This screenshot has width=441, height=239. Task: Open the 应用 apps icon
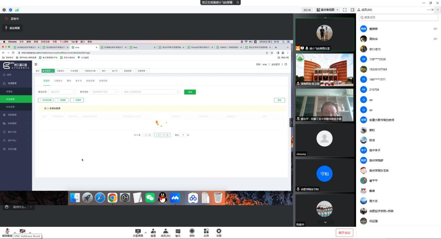click(206, 233)
